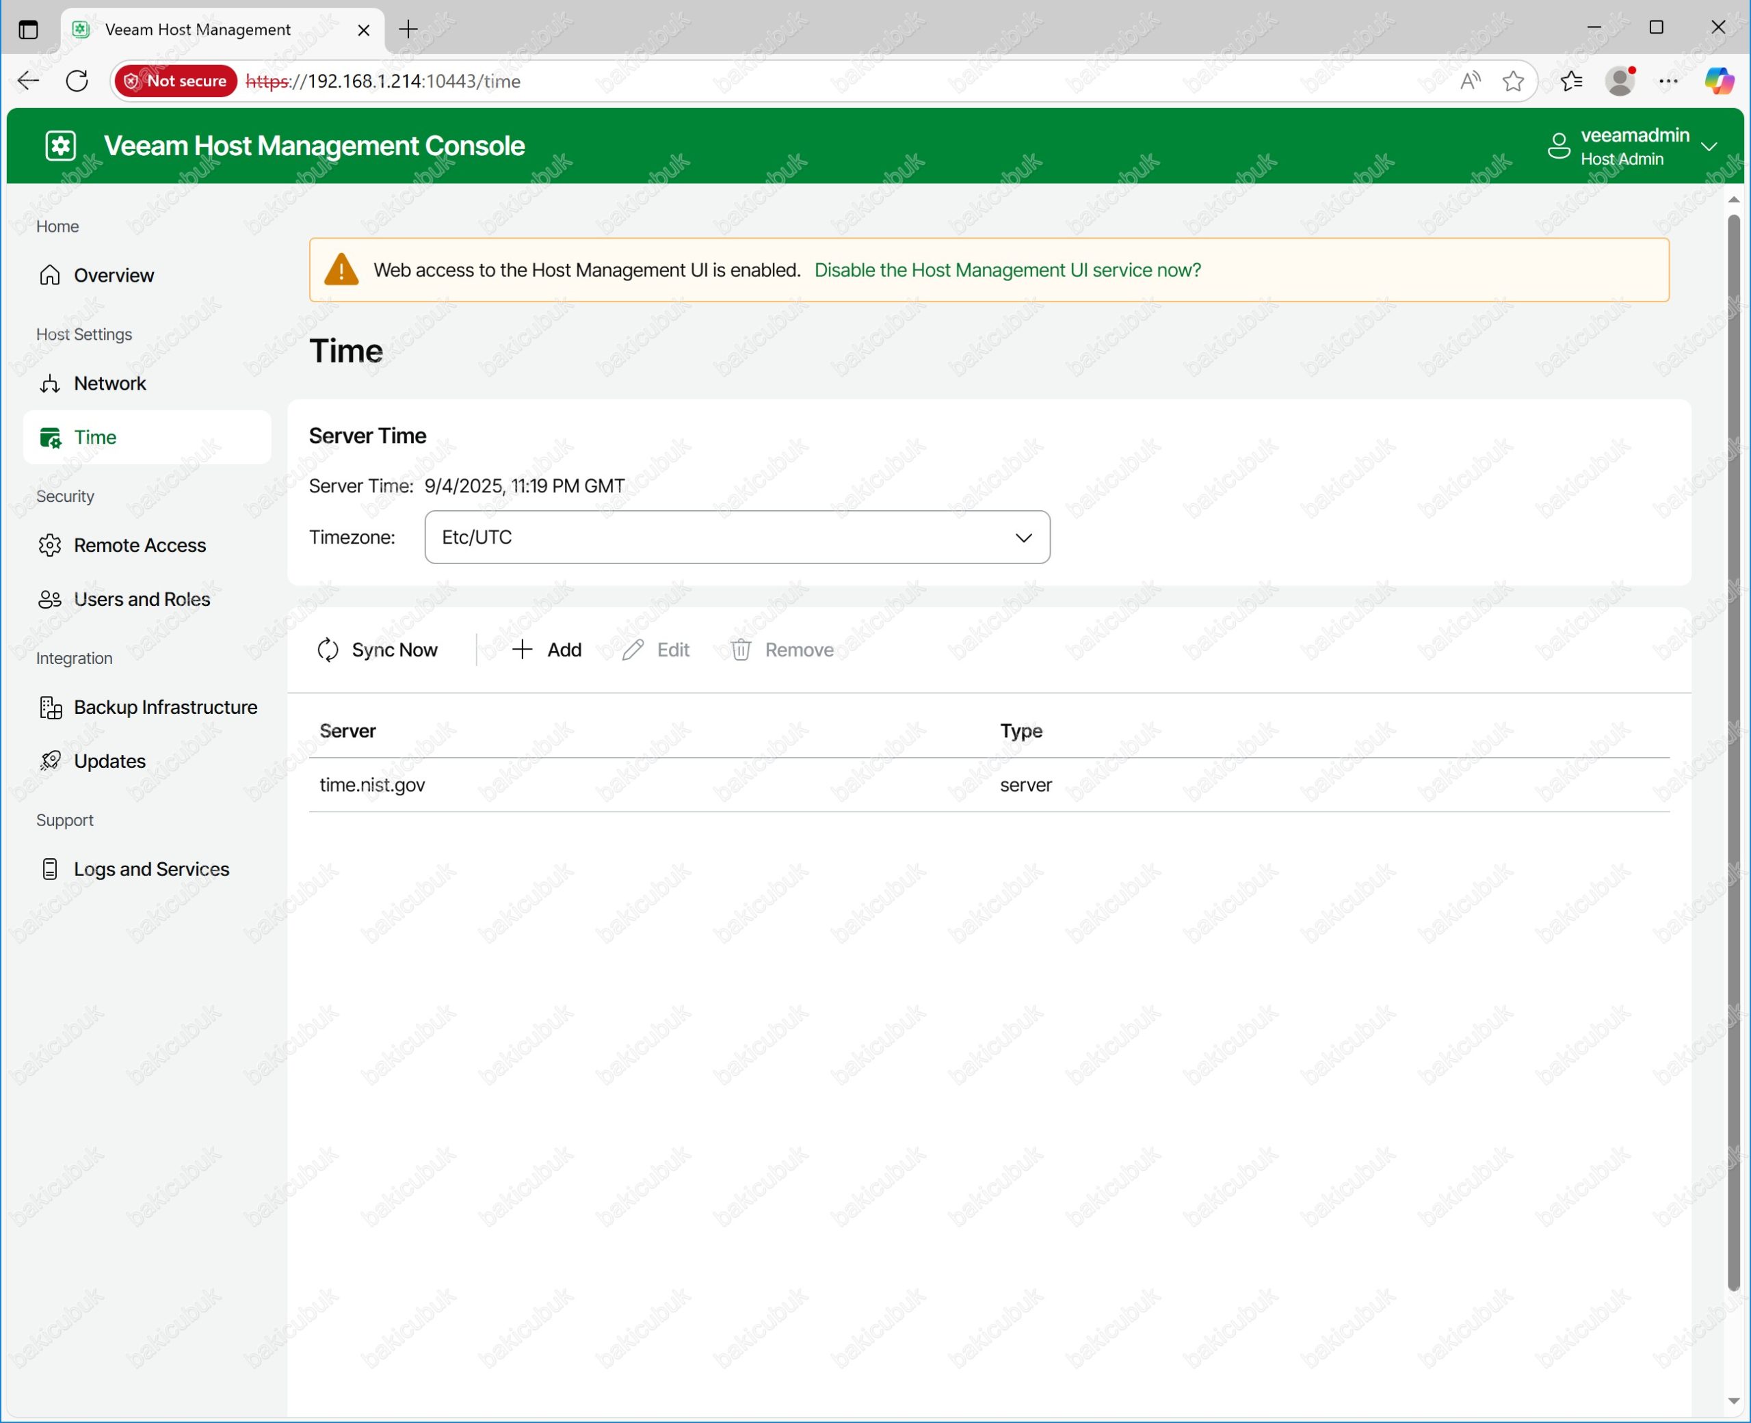Add page to favorites with star icon
1751x1423 pixels.
(x=1512, y=80)
